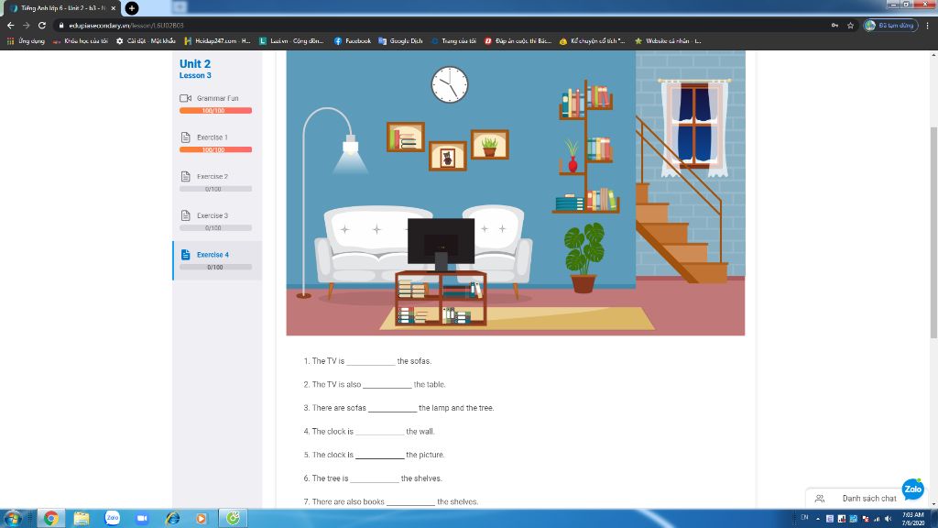
Task: Bookmark this page with the star icon
Action: click(x=850, y=25)
